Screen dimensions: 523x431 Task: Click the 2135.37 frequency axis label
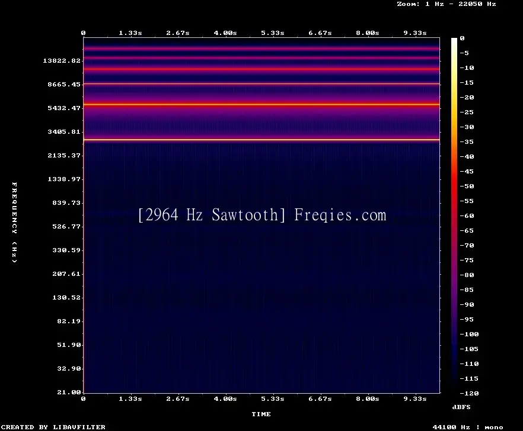tap(64, 155)
